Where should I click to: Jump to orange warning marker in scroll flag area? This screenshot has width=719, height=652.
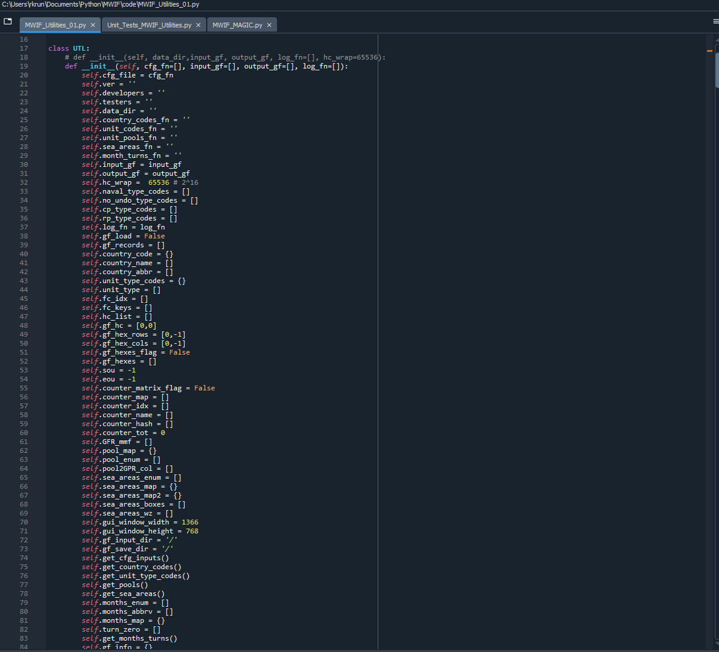[x=709, y=51]
